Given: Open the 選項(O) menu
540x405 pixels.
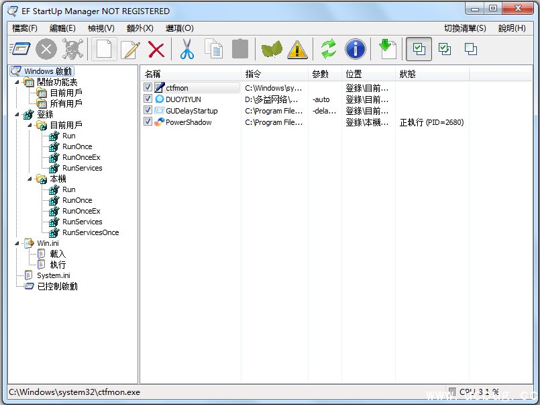Looking at the screenshot, I should [x=179, y=28].
